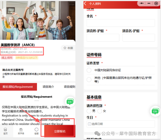Switch to 报名须知/Requirement tab
The image size is (161, 140).
pos(18,87)
